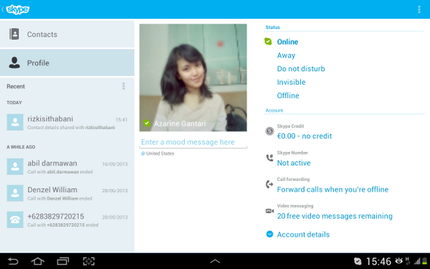Click the 16/09/2013 date label
Viewport: 430px width, 269px height.
click(115, 164)
